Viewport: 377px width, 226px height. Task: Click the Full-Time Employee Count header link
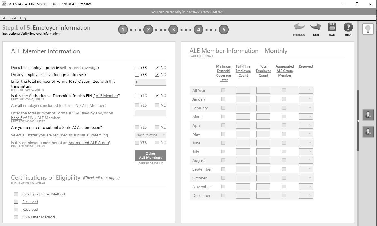(x=243, y=71)
